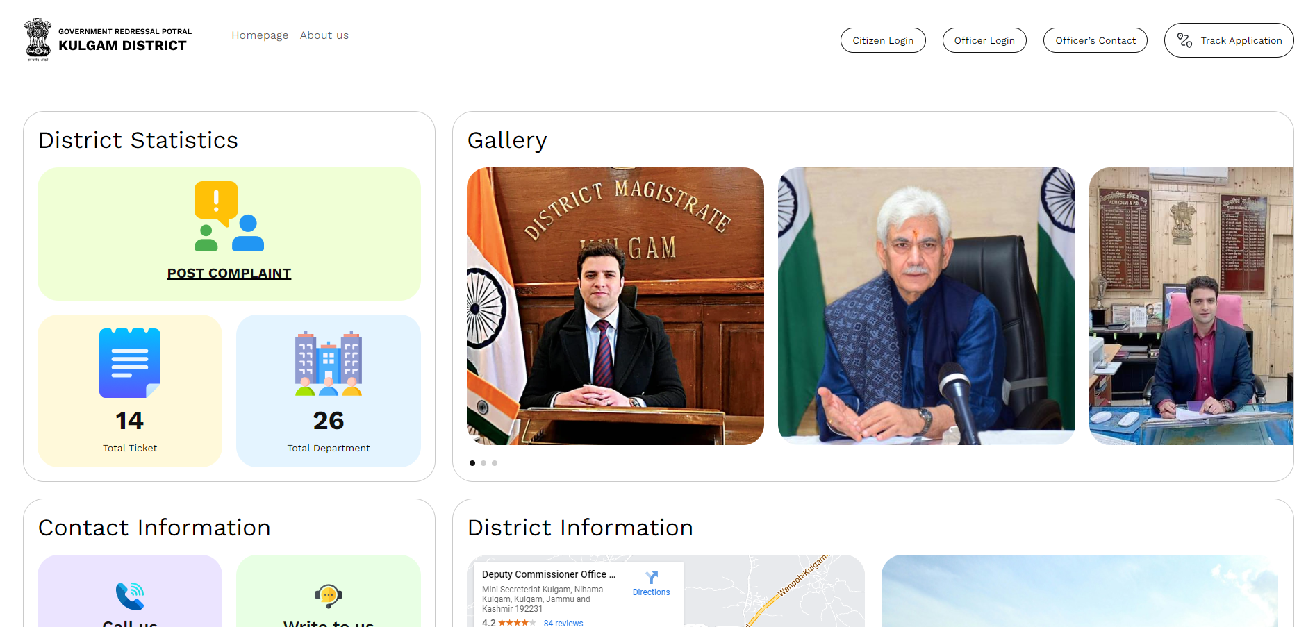The width and height of the screenshot is (1315, 627).
Task: Click the Total Department buildings icon
Action: (x=329, y=363)
